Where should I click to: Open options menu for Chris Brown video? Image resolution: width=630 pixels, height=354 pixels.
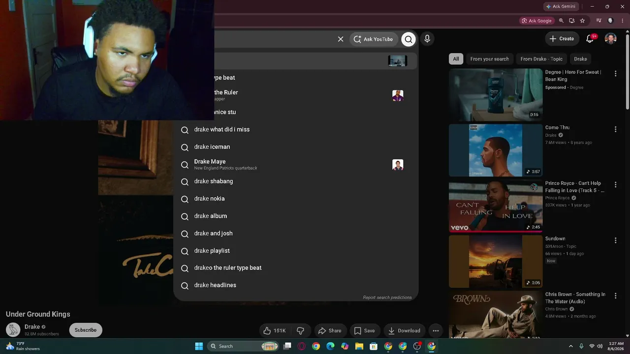[x=615, y=296]
